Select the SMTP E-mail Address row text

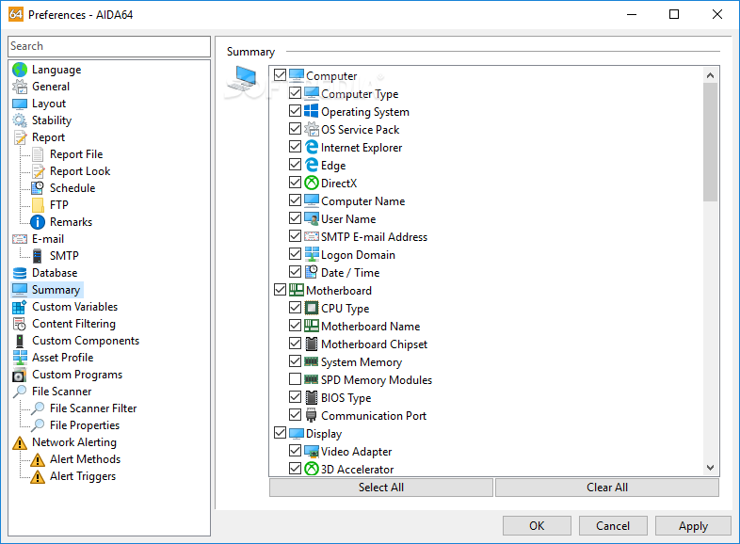374,237
